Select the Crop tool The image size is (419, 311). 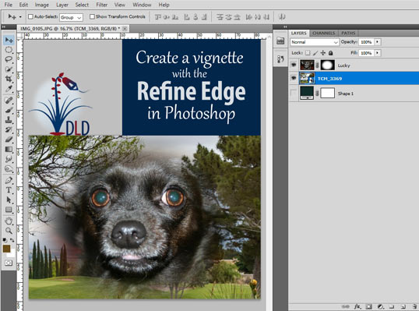coord(9,79)
